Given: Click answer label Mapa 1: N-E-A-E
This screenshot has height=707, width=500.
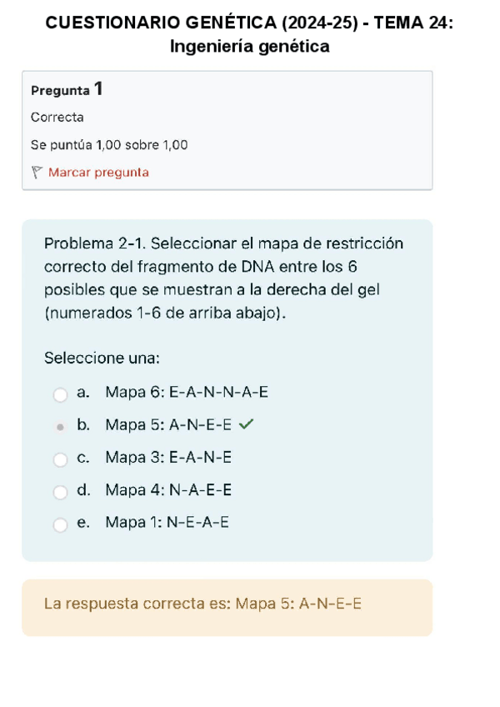Looking at the screenshot, I should pyautogui.click(x=167, y=523).
